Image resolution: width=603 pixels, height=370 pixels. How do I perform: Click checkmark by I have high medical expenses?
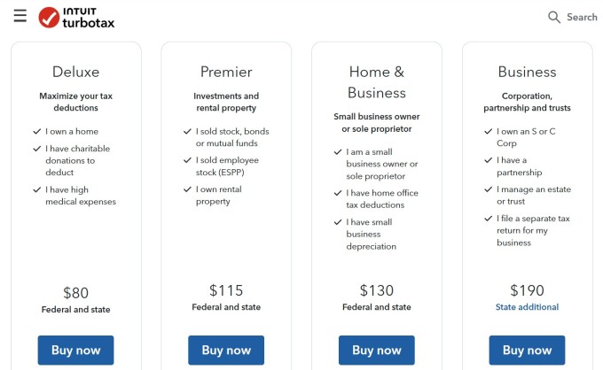[x=36, y=189]
